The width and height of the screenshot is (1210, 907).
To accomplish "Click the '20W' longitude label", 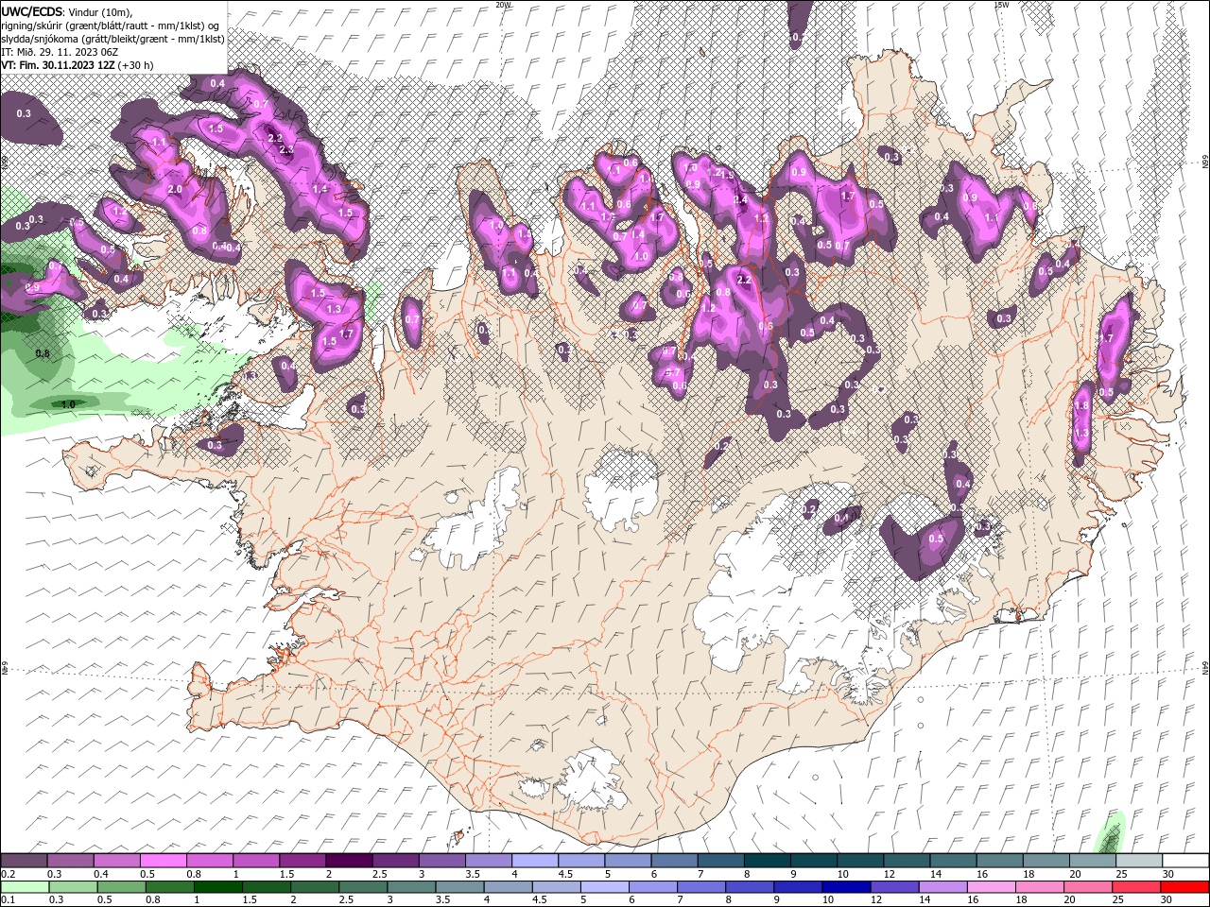I will (503, 5).
